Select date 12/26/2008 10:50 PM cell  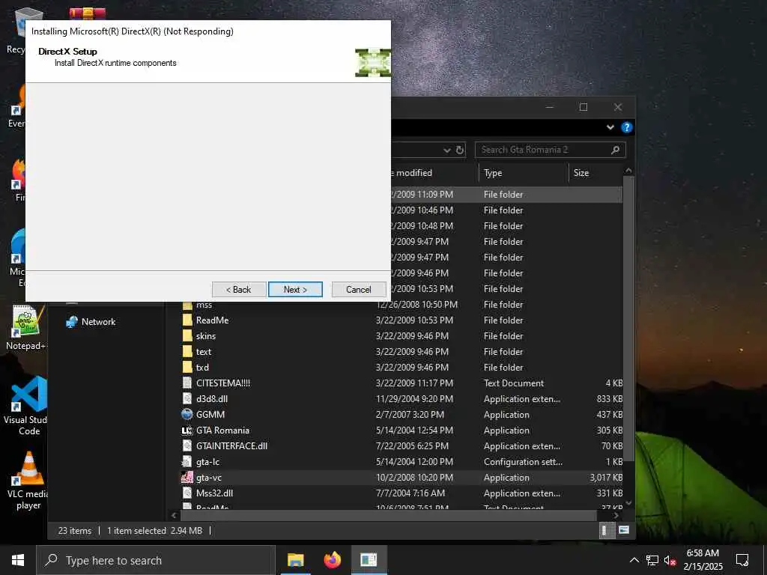pyautogui.click(x=416, y=305)
